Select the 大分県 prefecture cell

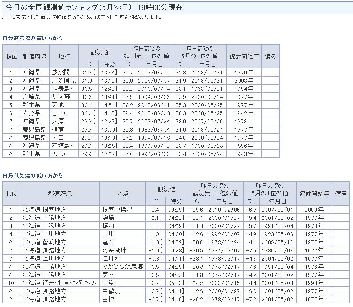click(31, 113)
